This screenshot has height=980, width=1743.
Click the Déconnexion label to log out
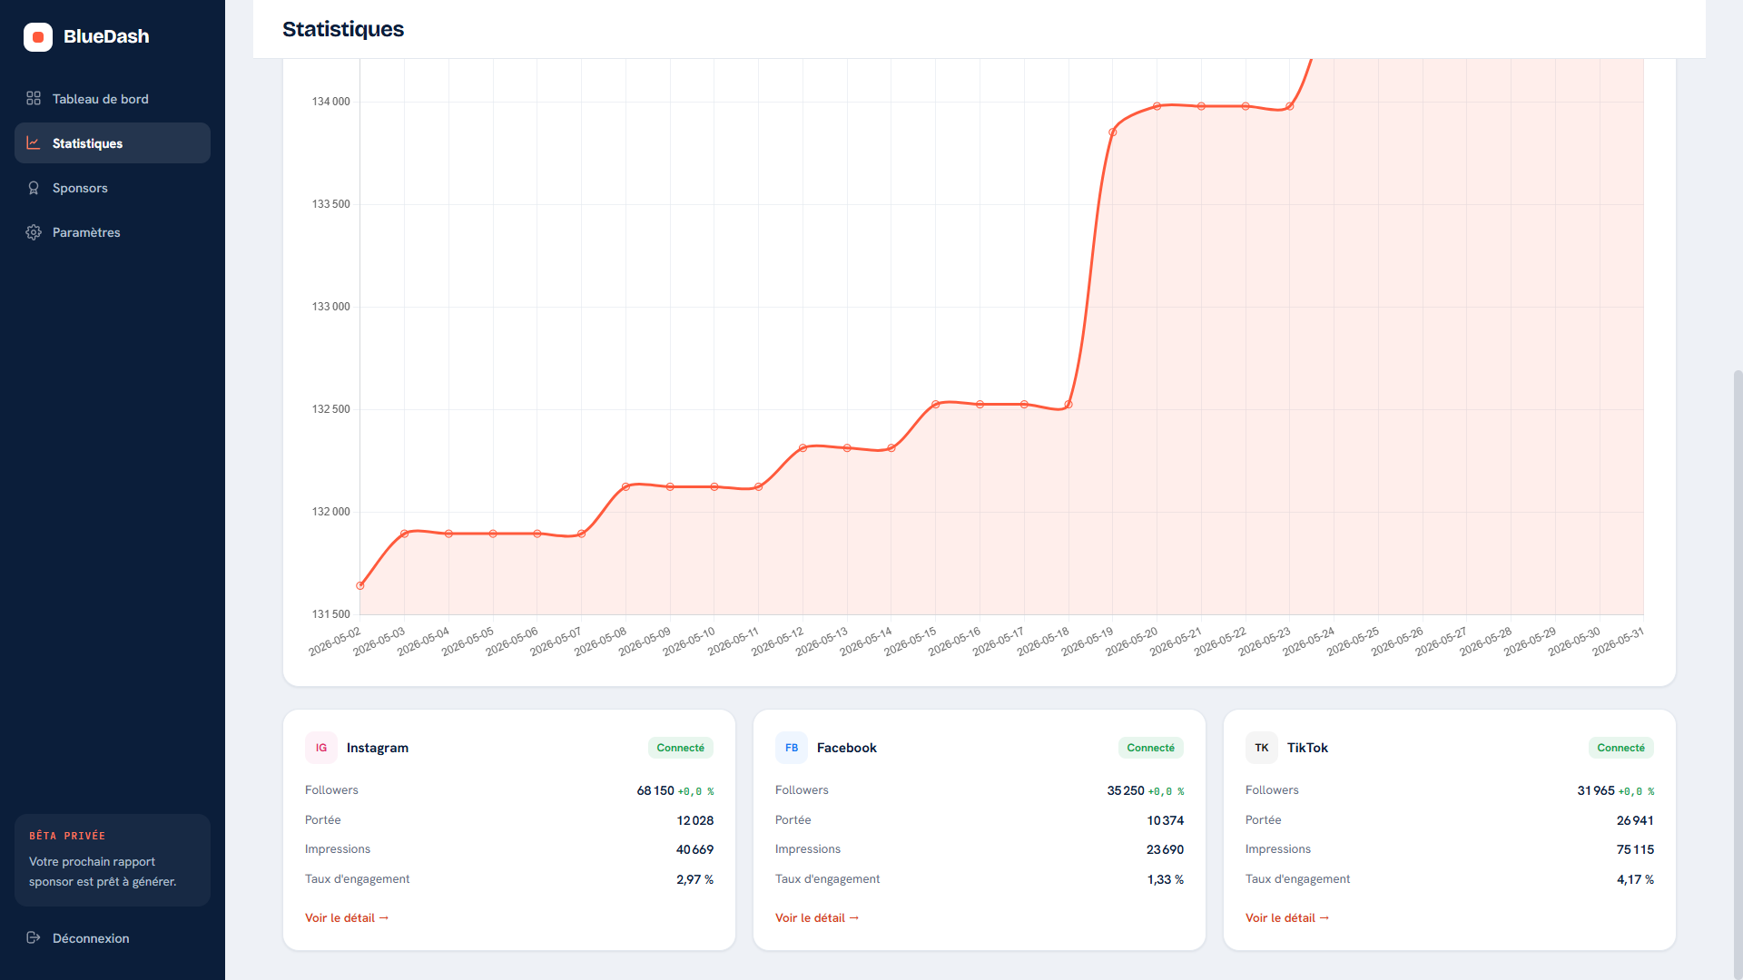pos(91,938)
